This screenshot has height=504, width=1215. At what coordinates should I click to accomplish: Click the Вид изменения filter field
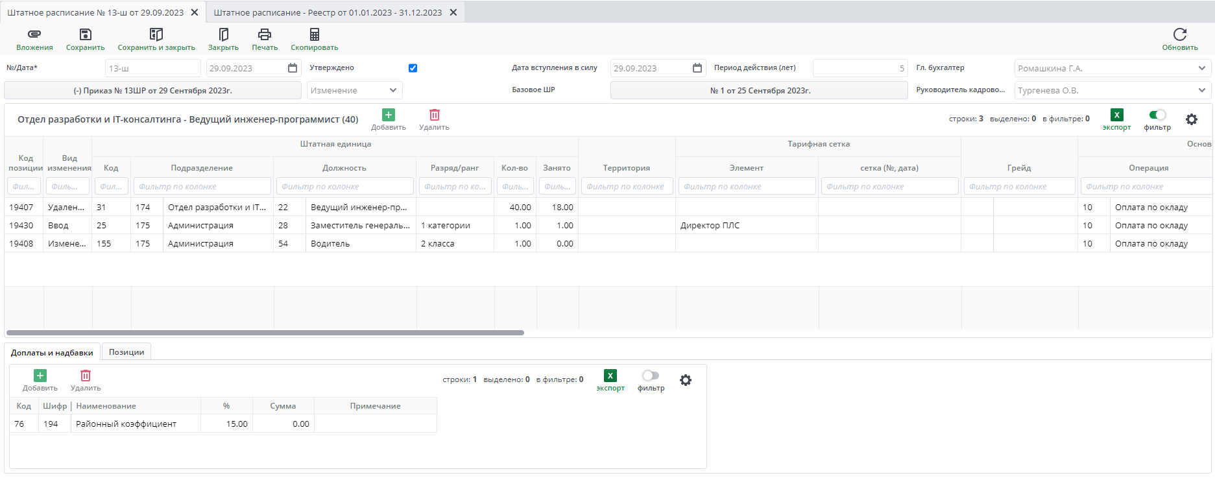point(67,186)
